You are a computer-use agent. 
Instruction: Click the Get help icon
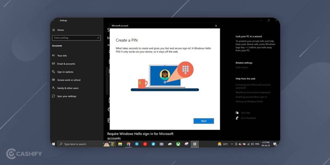point(237,113)
